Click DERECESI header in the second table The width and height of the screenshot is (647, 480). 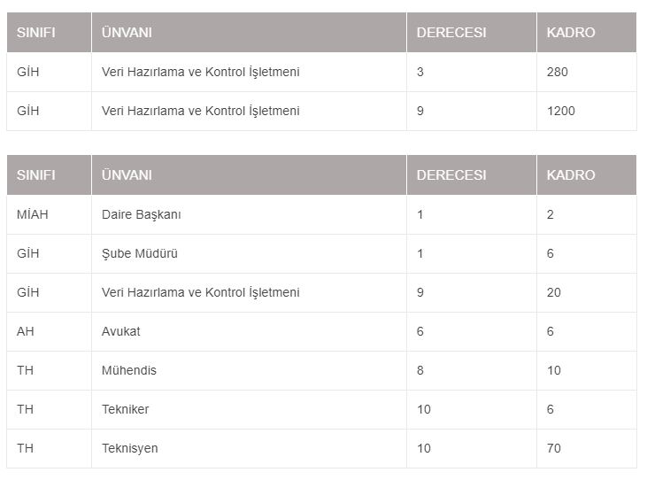[472, 175]
